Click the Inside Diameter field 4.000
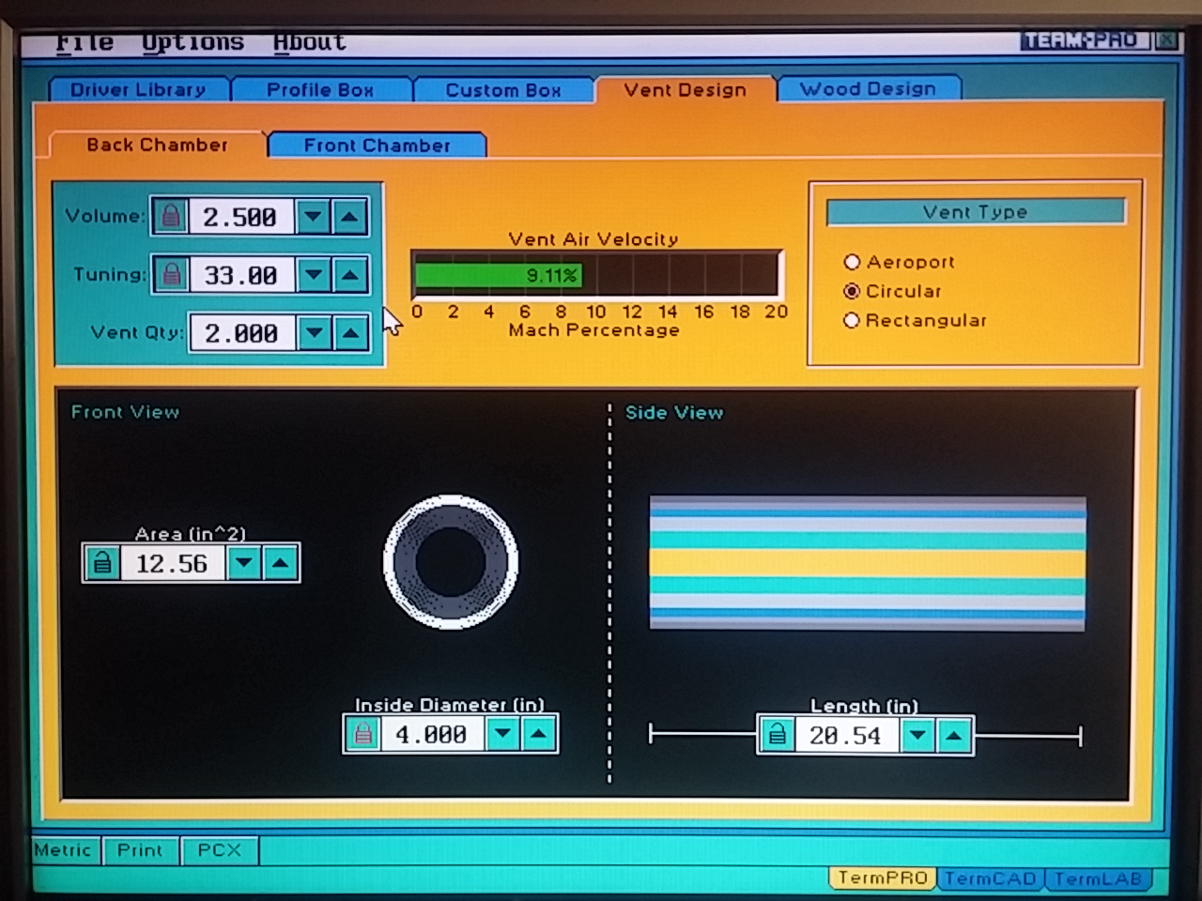Viewport: 1202px width, 901px height. pos(432,734)
